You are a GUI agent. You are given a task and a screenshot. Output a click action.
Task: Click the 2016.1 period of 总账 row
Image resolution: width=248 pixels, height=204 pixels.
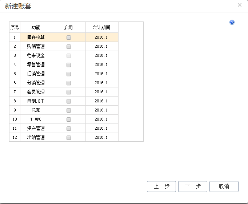[102, 110]
